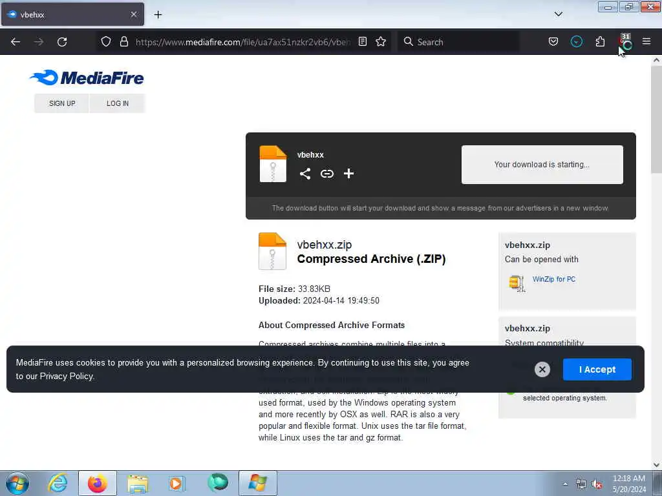This screenshot has height=496, width=662.
Task: Click the zip file icon in download box
Action: [273, 163]
